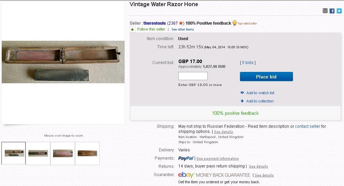This screenshot has width=344, height=186.
Task: Click the main product image
Action: pos(63,62)
